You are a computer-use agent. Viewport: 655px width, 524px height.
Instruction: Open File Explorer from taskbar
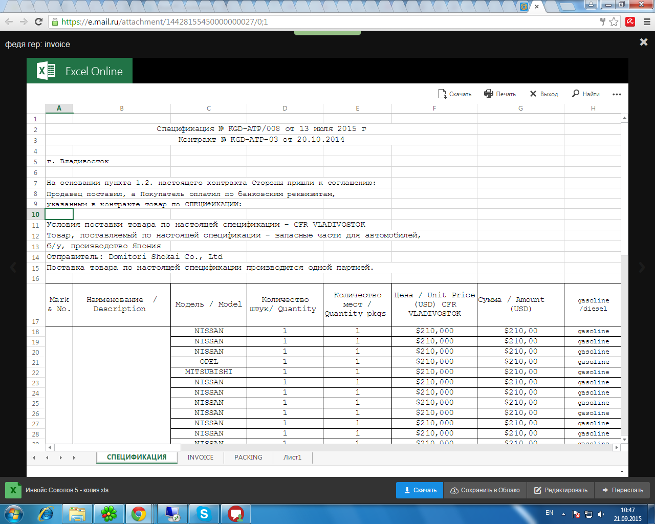click(x=78, y=514)
